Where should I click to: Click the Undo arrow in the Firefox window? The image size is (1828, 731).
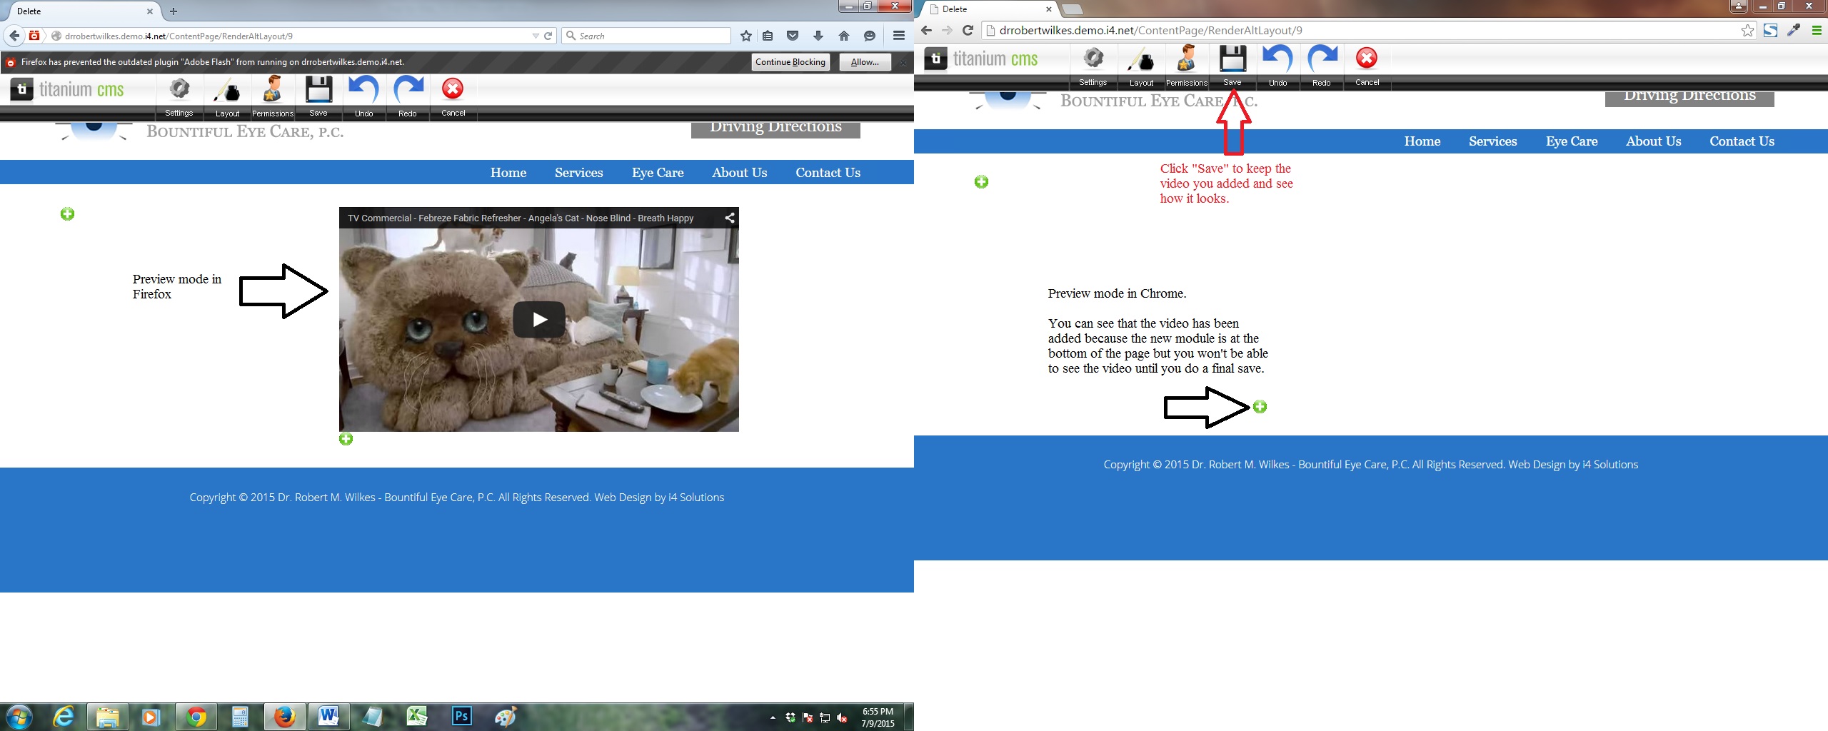(363, 91)
